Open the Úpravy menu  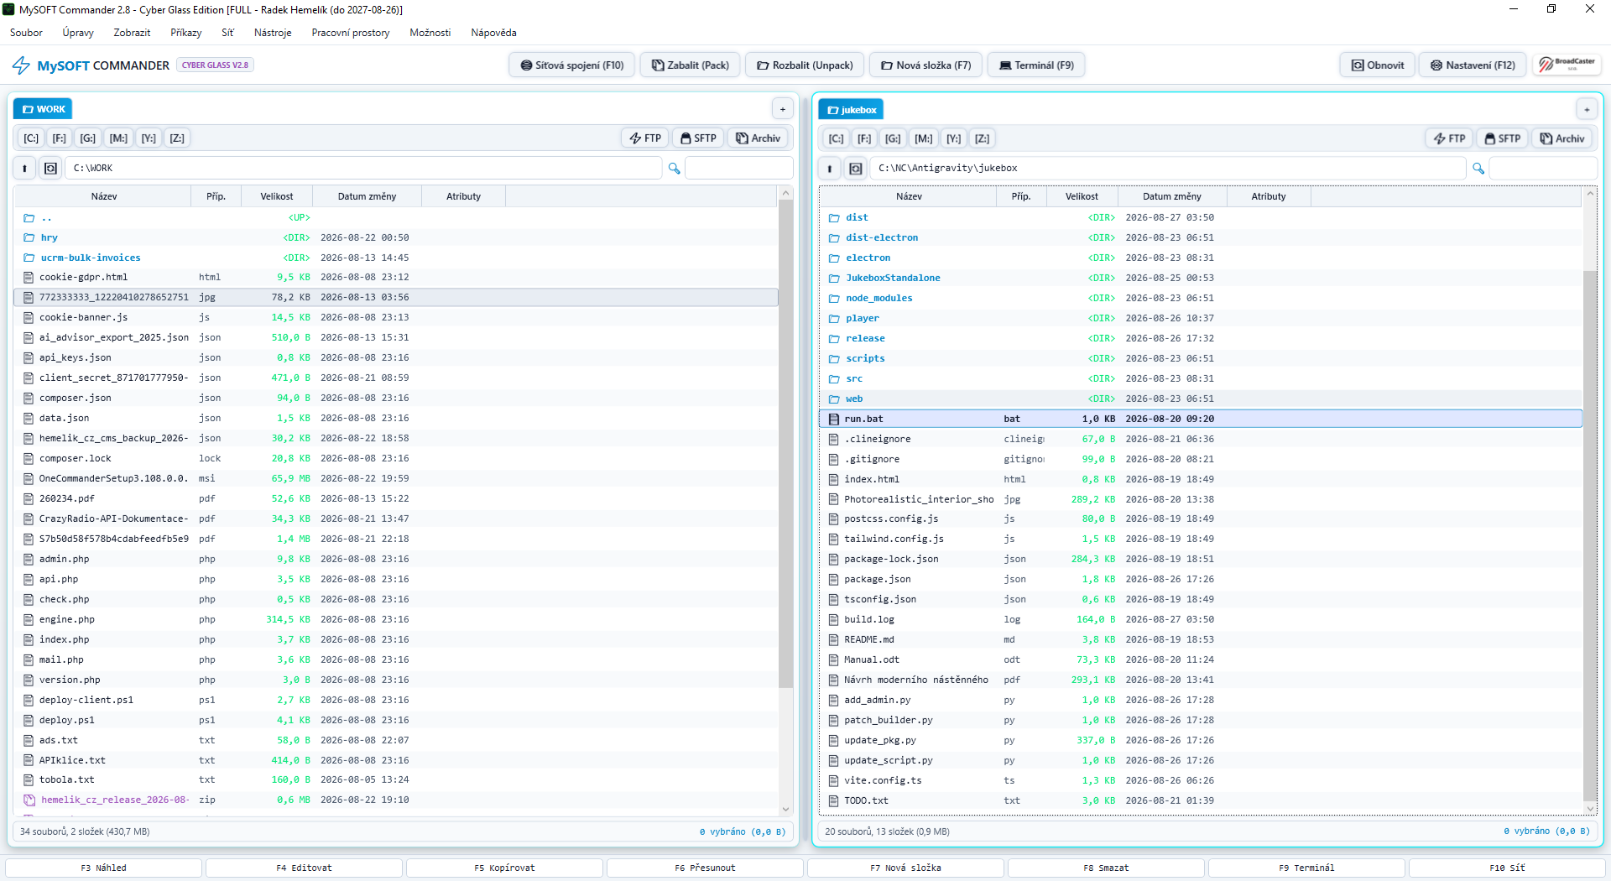[x=78, y=33]
